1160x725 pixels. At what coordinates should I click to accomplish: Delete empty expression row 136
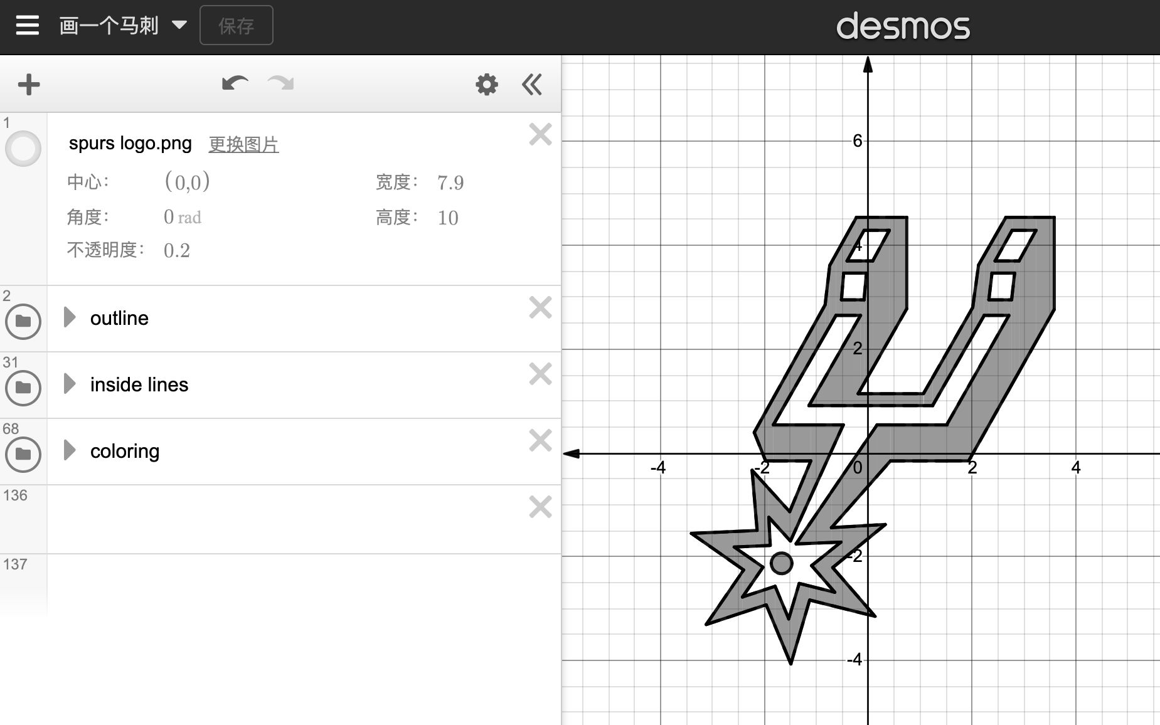(540, 507)
